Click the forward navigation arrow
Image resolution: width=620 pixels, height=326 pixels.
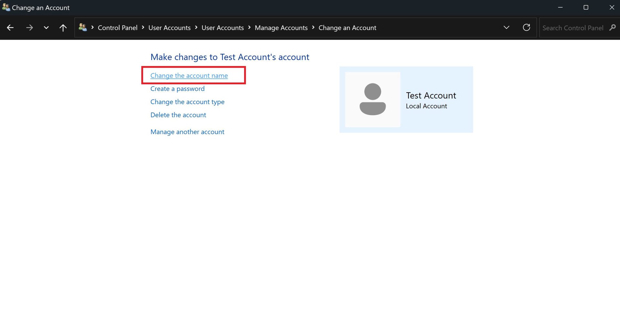coord(29,27)
